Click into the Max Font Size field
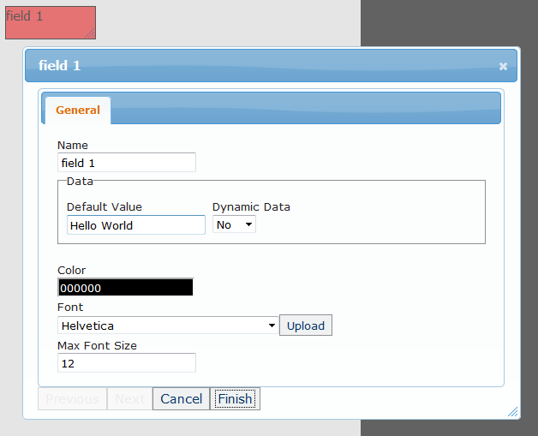538x436 pixels. click(127, 363)
